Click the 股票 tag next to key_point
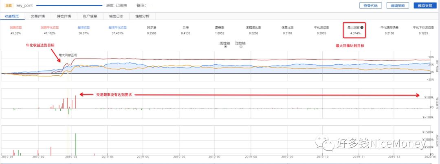The width and height of the screenshot is (440, 164). coord(9,5)
